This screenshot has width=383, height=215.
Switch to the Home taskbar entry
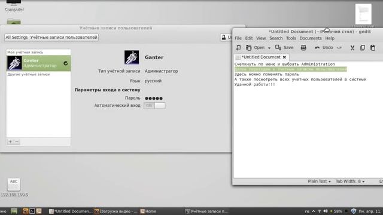[148, 211]
